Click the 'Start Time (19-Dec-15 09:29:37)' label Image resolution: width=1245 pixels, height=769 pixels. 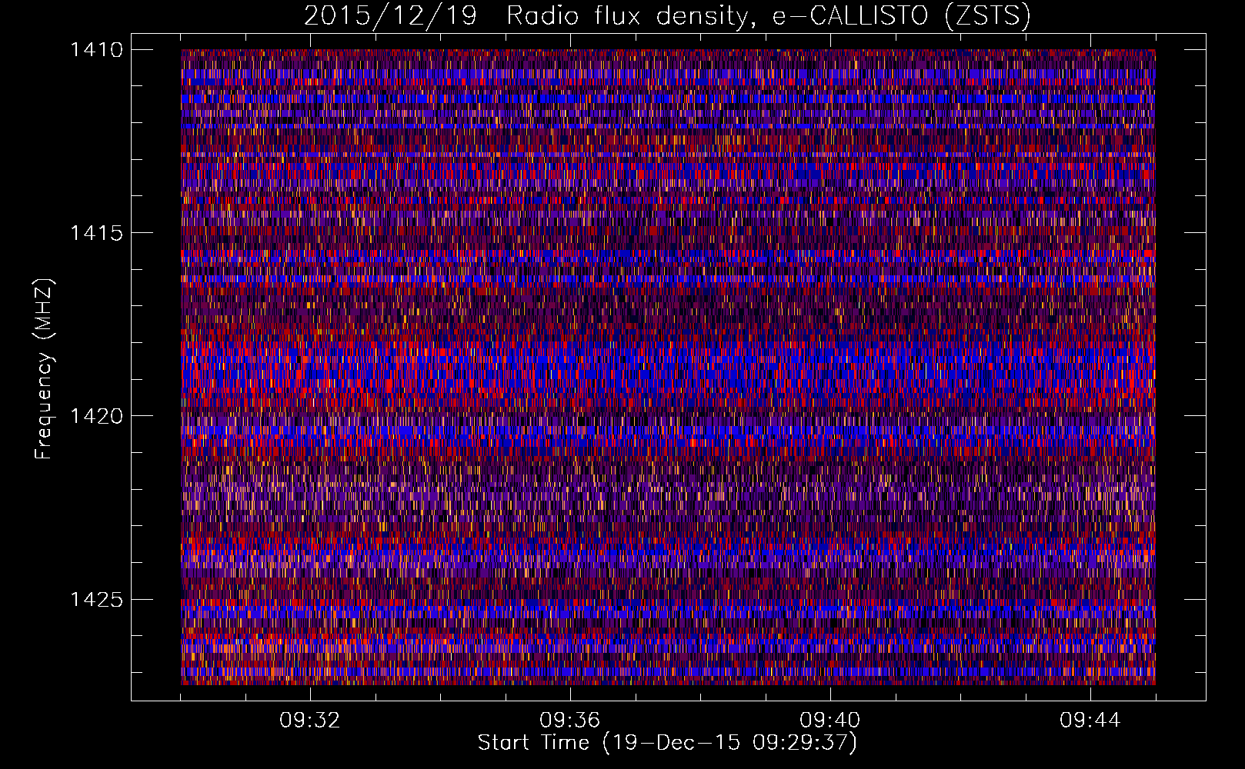(x=667, y=743)
